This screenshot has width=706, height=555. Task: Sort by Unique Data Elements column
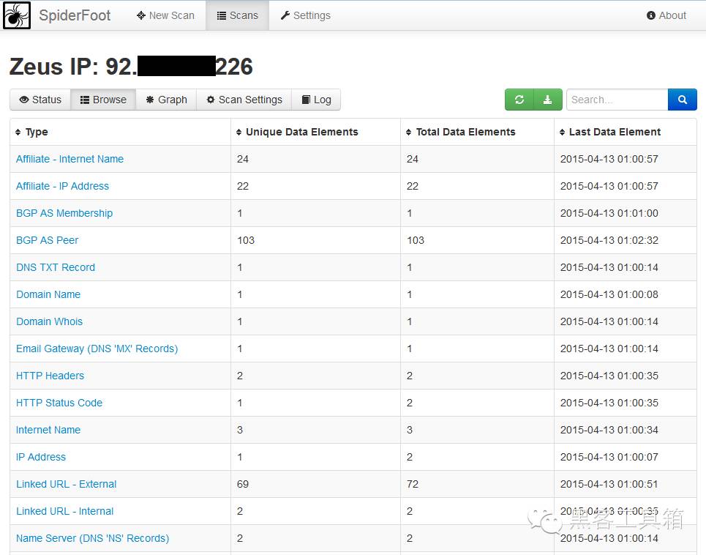tap(297, 132)
